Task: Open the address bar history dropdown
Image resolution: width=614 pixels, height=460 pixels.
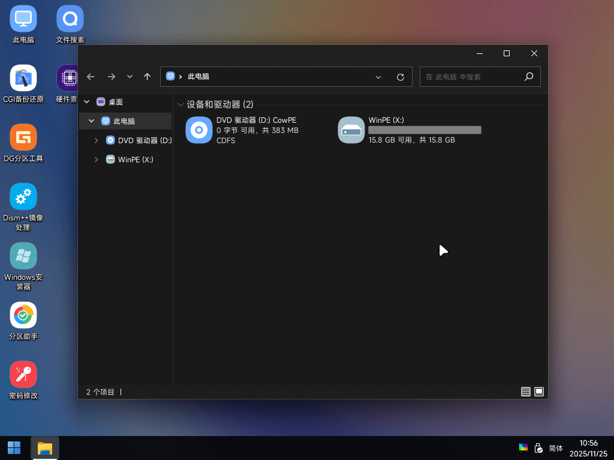Action: (x=378, y=77)
